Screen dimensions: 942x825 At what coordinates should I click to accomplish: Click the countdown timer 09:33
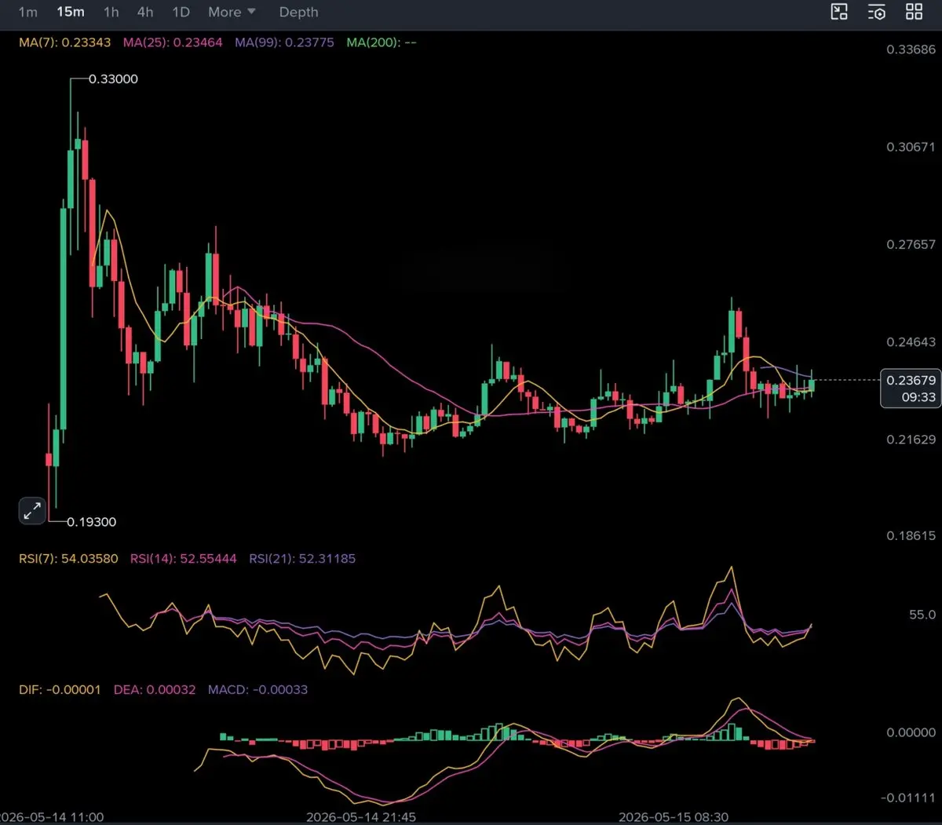coord(918,397)
